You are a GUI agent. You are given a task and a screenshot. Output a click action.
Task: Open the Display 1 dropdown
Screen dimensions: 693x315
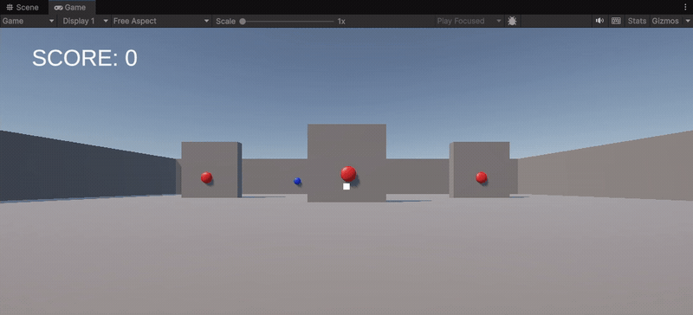point(84,21)
